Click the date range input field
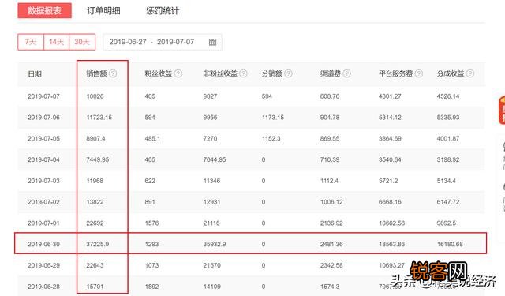Screen dimensions: 505x296 point(163,42)
